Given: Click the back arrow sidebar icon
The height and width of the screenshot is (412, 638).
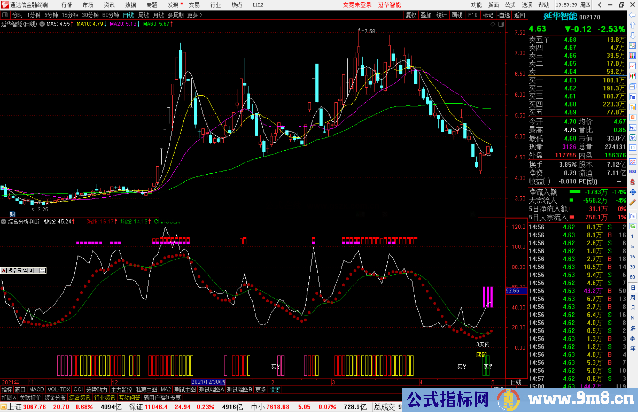Looking at the screenshot, I should tap(632, 15).
